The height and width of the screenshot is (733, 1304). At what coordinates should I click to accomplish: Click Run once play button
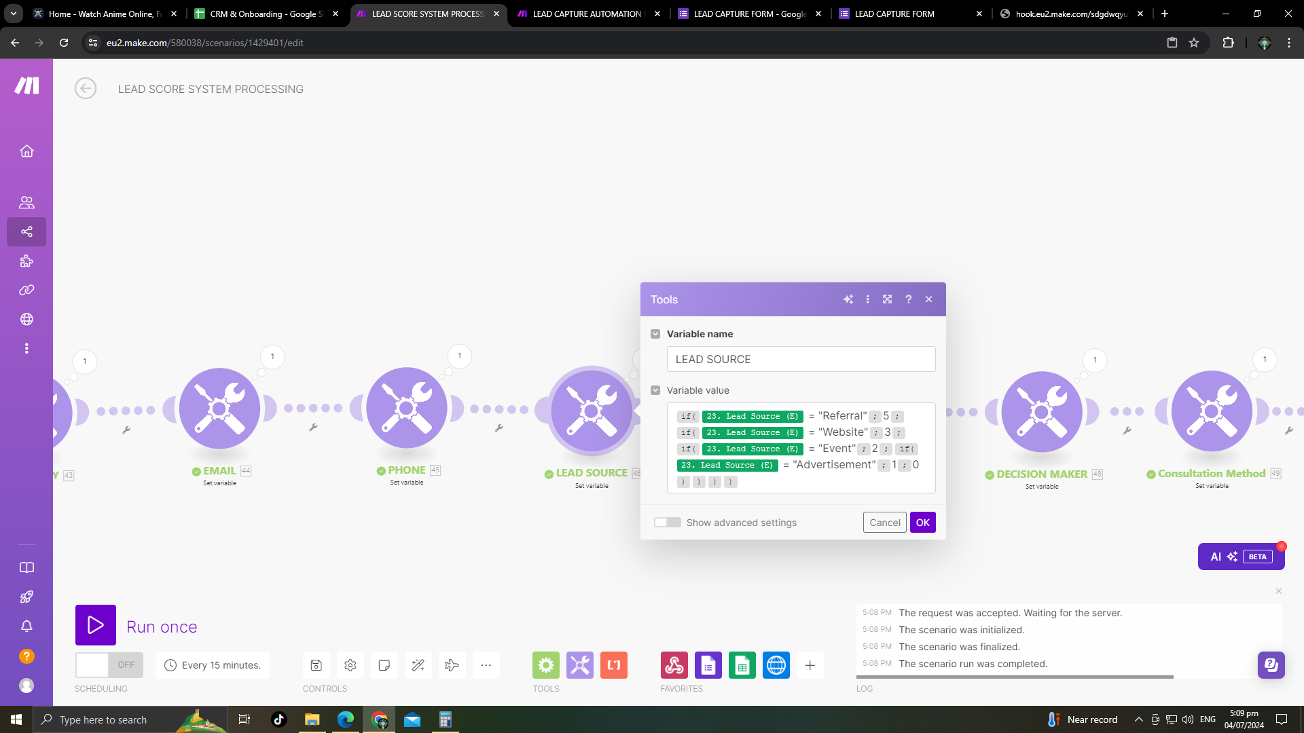(x=96, y=625)
